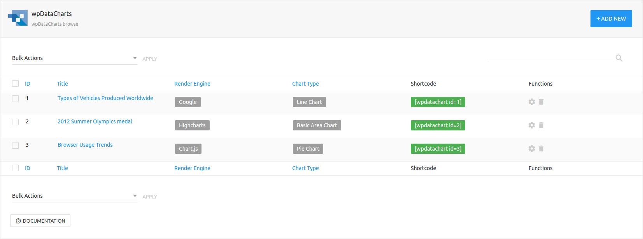Open settings gear for chart id=2
Image resolution: width=643 pixels, height=239 pixels.
tap(532, 125)
